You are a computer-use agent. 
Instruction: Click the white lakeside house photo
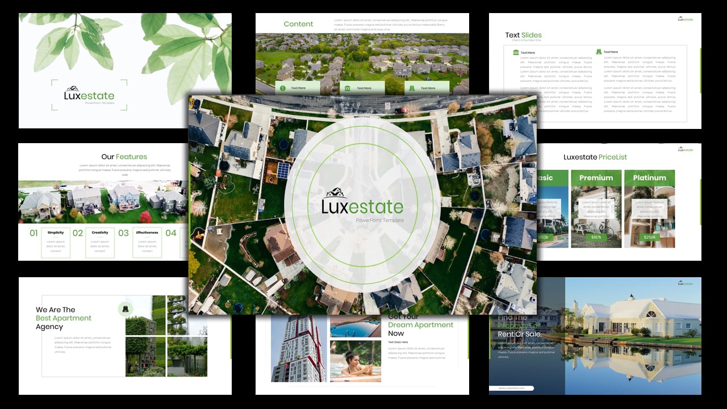pos(633,336)
